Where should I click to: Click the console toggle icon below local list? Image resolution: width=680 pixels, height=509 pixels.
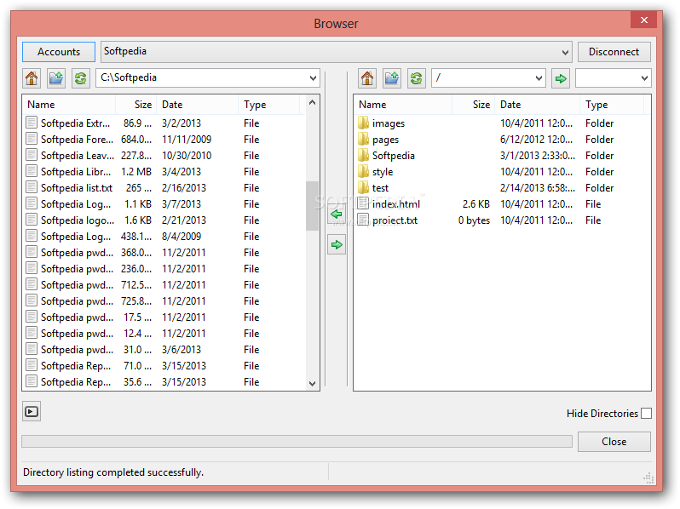(32, 411)
